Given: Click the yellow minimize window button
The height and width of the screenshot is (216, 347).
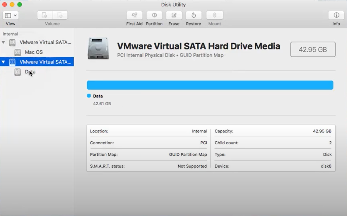Looking at the screenshot, I should coord(12,5).
